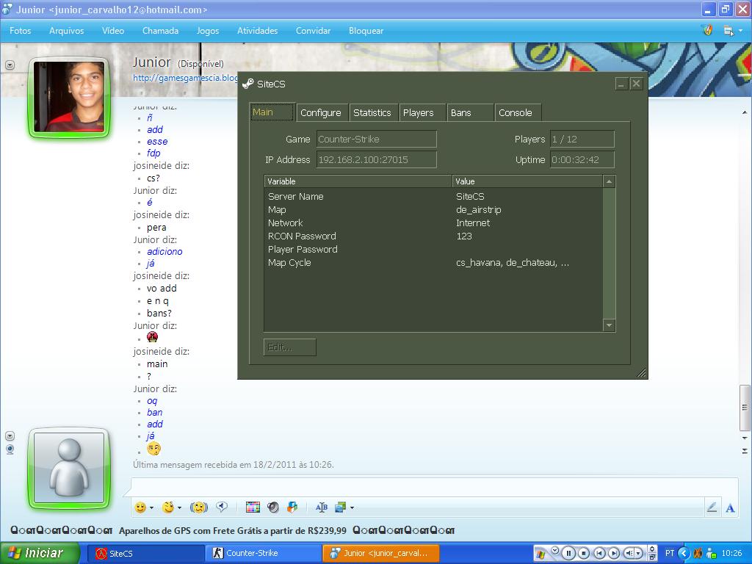Switch to the Configure tab in SiteCS
This screenshot has width=752, height=564.
[x=321, y=112]
